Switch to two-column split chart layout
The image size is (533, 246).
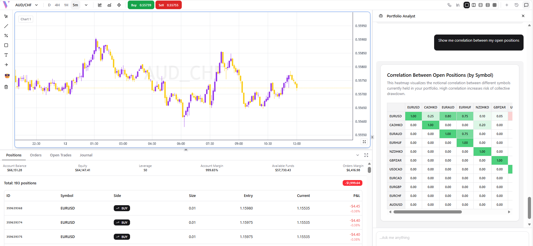[x=474, y=5]
